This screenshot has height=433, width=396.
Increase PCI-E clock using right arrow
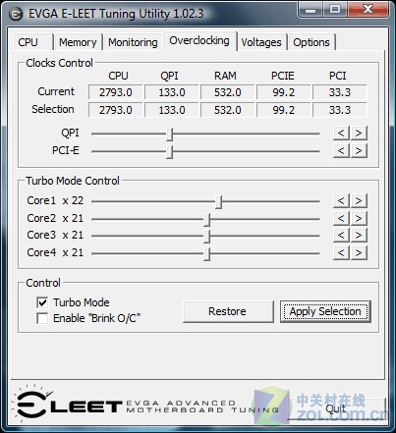pyautogui.click(x=359, y=150)
